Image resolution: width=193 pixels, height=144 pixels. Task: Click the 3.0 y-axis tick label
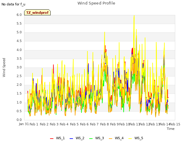click(x=19, y=67)
